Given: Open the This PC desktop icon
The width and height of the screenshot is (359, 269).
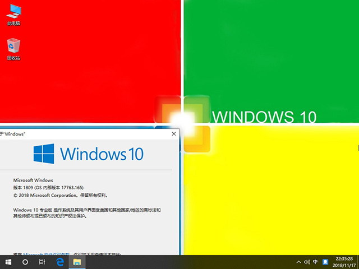Looking at the screenshot, I should [13, 15].
